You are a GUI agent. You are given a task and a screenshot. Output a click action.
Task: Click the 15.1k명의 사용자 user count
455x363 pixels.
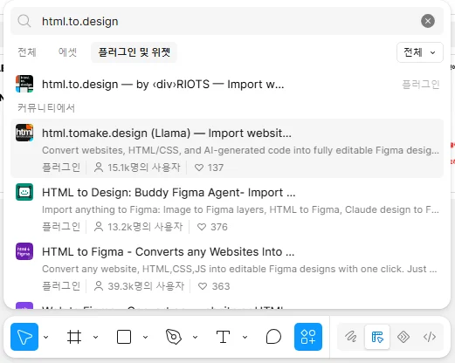tap(137, 168)
